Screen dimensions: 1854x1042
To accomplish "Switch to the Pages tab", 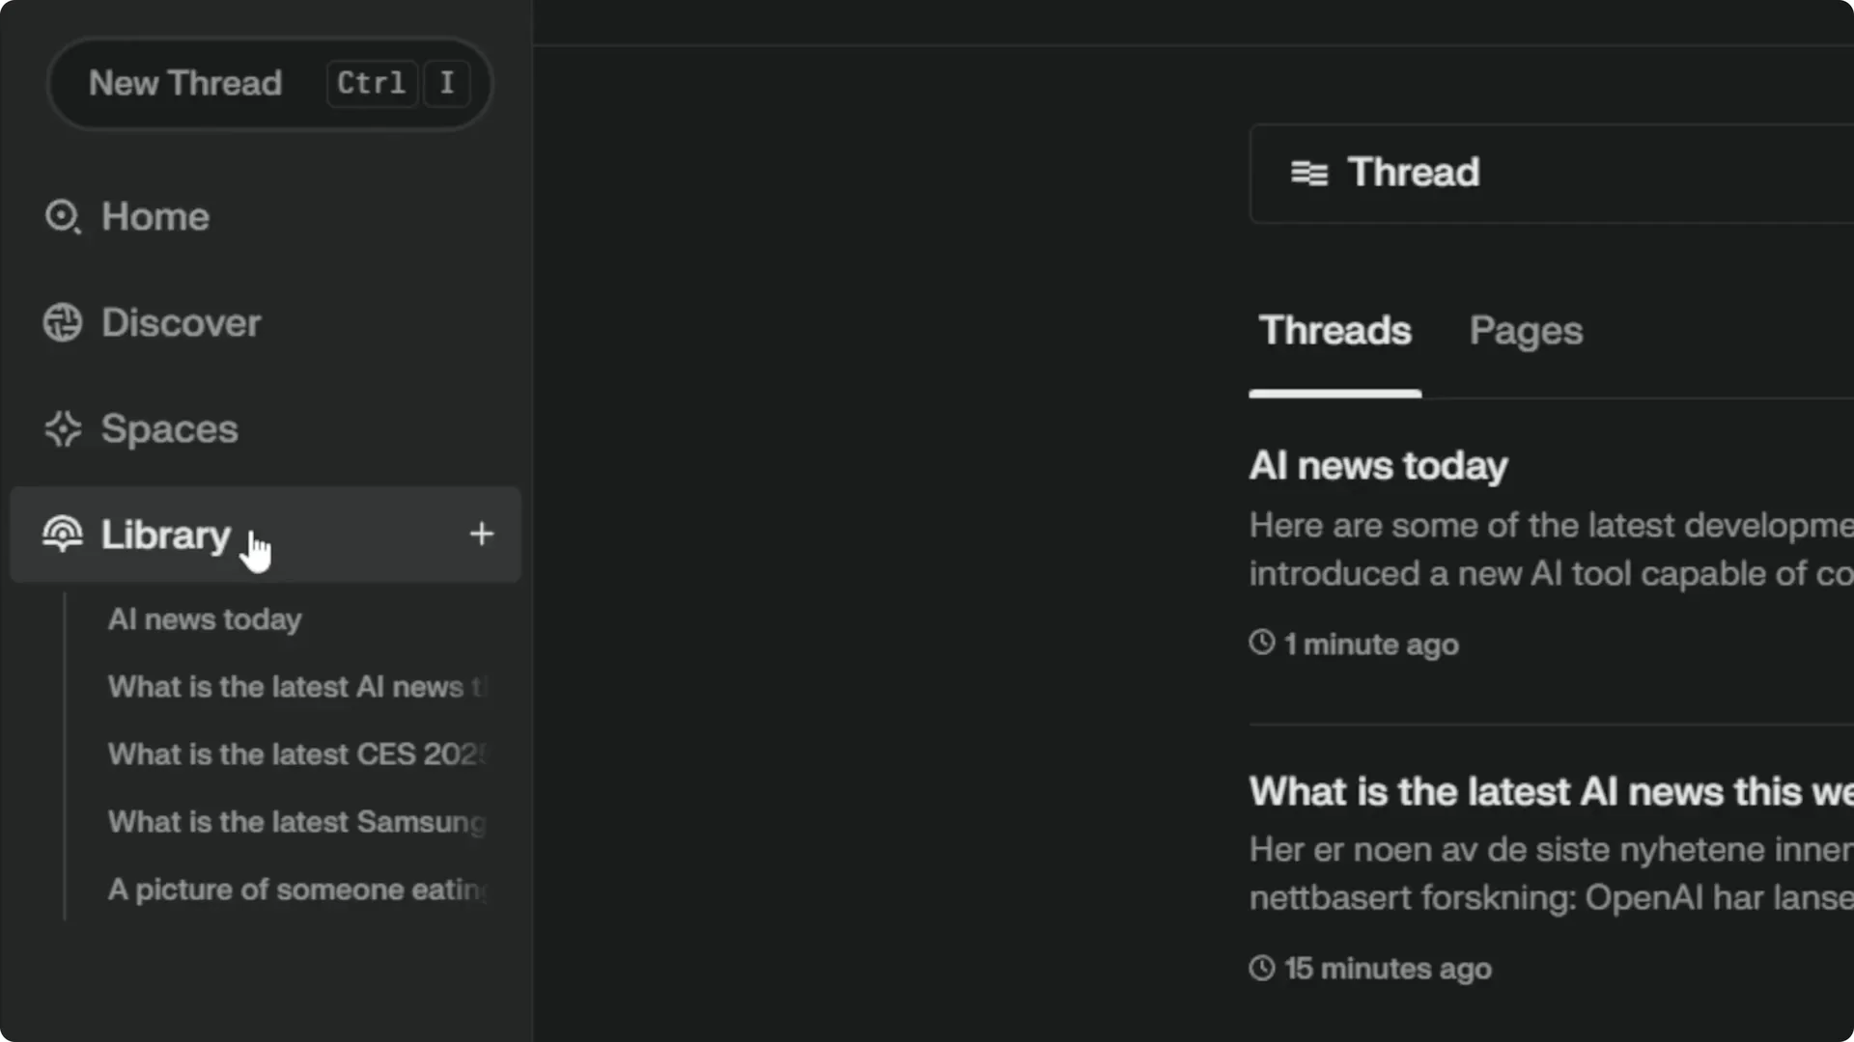I will 1526,331.
